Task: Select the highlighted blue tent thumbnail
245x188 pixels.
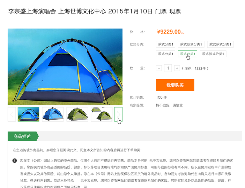Action: tap(28, 114)
